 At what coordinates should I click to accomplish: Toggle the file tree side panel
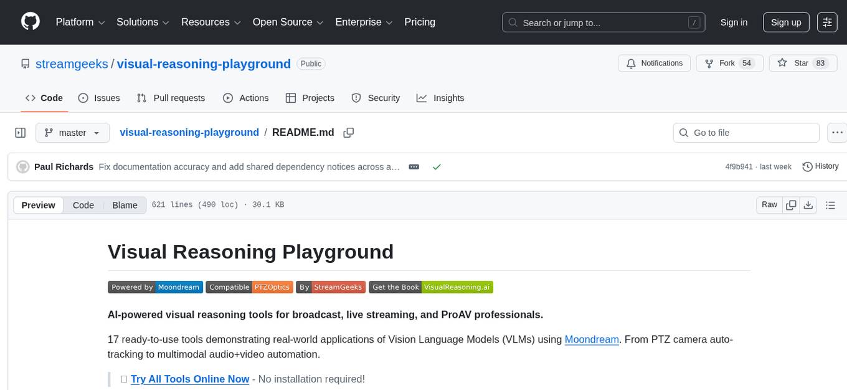[20, 132]
